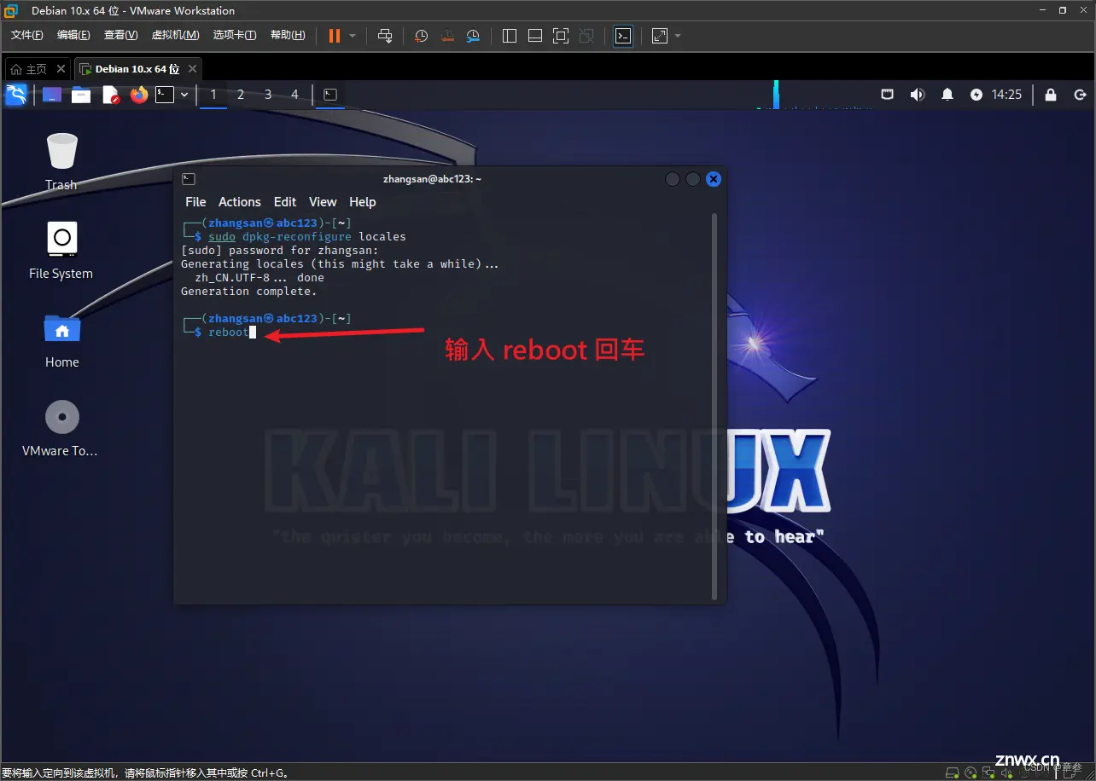This screenshot has width=1096, height=781.
Task: Open the terminal's Actions menu
Action: pyautogui.click(x=240, y=202)
